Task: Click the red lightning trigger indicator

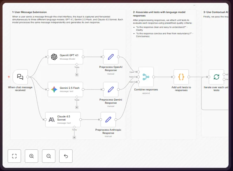Action: (9, 77)
